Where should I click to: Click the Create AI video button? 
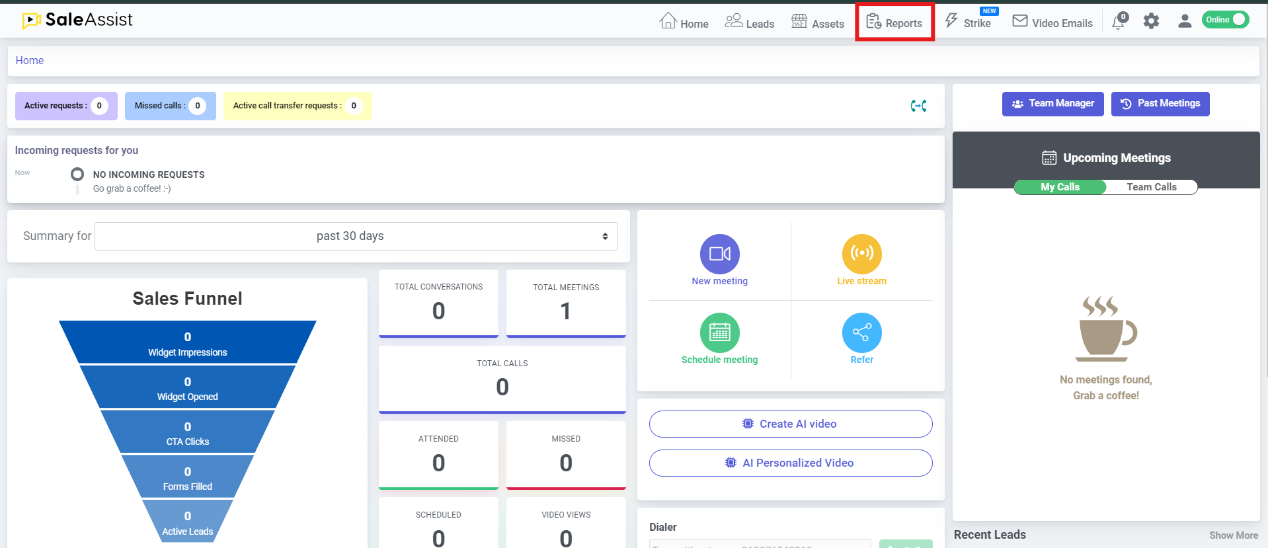(x=791, y=424)
